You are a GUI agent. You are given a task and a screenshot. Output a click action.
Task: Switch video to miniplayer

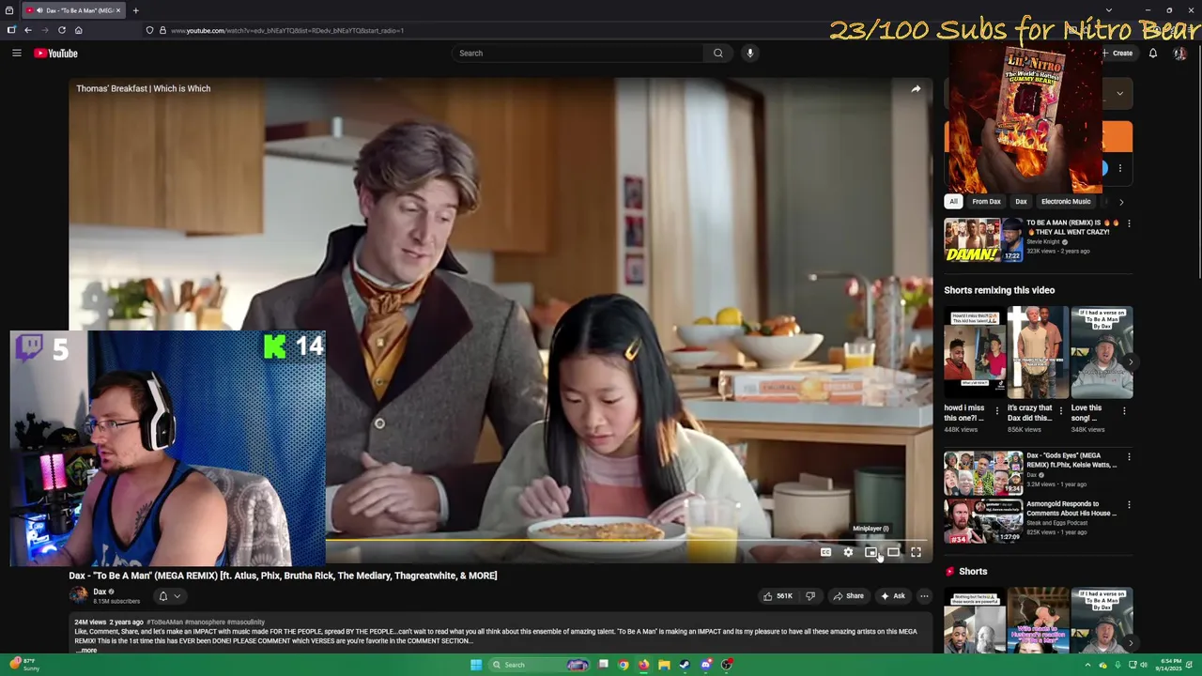pos(871,552)
